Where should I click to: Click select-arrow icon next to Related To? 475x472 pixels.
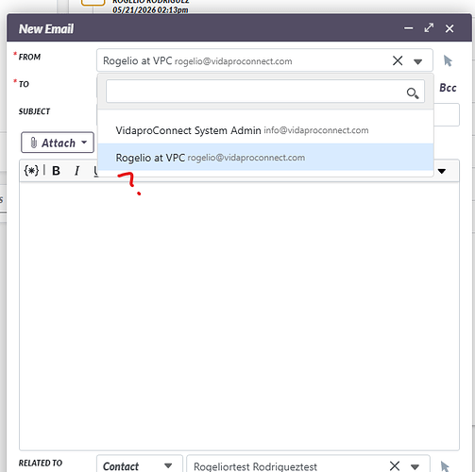pyautogui.click(x=445, y=466)
